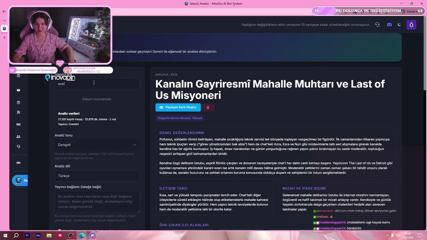Open the taskbar clock and date

click(409, 236)
